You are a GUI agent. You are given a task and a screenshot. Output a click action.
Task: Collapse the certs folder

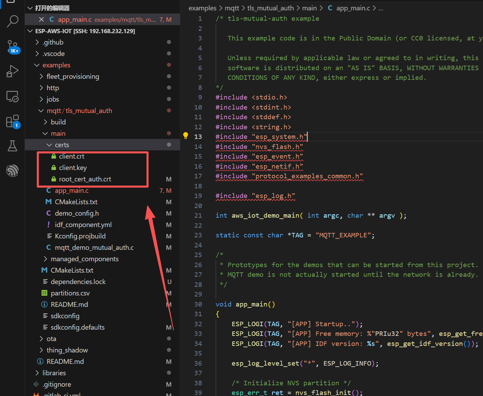tap(50, 145)
